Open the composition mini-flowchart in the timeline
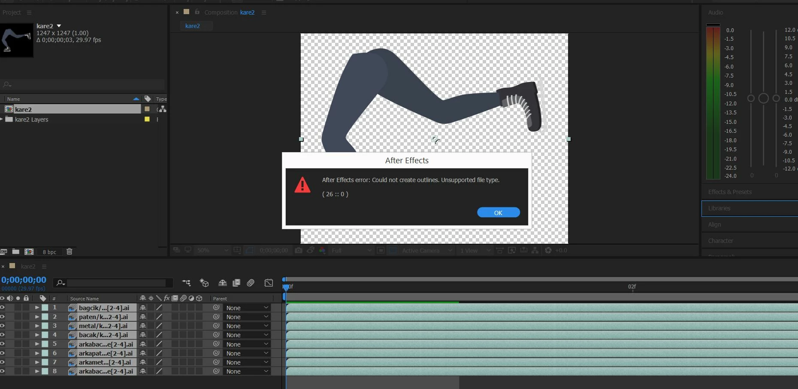The height and width of the screenshot is (389, 798). pyautogui.click(x=186, y=283)
